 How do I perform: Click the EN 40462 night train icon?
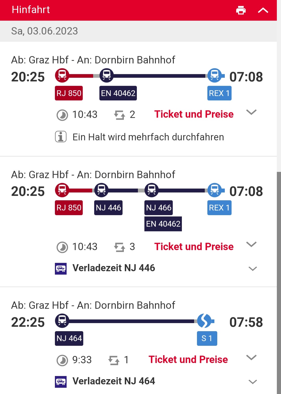(x=106, y=75)
